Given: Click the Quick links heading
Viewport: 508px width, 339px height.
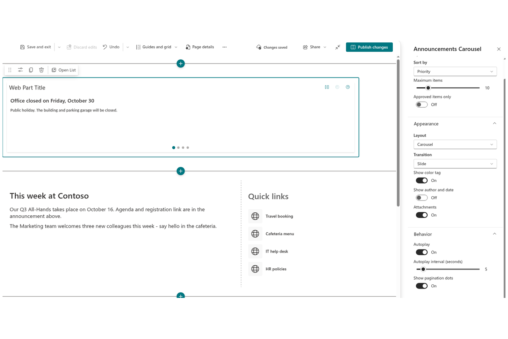Looking at the screenshot, I should (x=268, y=196).
